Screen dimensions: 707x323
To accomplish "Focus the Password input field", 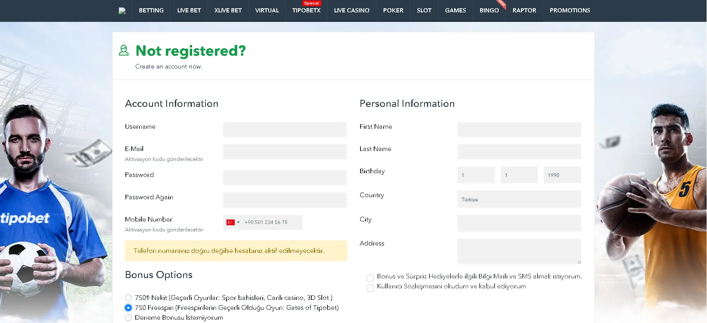I will point(285,178).
